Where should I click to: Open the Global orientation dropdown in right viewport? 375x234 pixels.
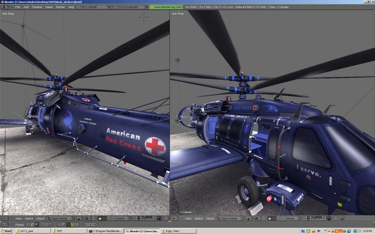click(x=292, y=219)
